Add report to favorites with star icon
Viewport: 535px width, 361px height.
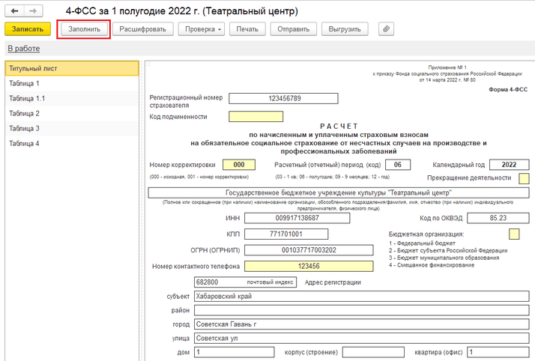point(54,12)
